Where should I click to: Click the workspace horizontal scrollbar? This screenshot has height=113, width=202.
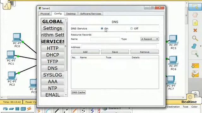coord(22,98)
